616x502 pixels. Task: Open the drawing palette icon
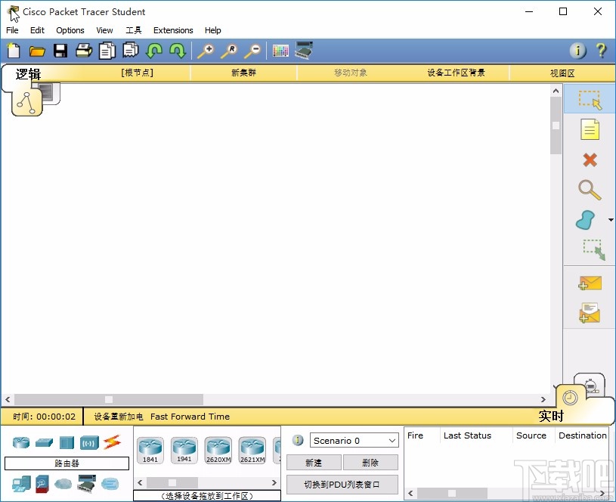coord(280,51)
